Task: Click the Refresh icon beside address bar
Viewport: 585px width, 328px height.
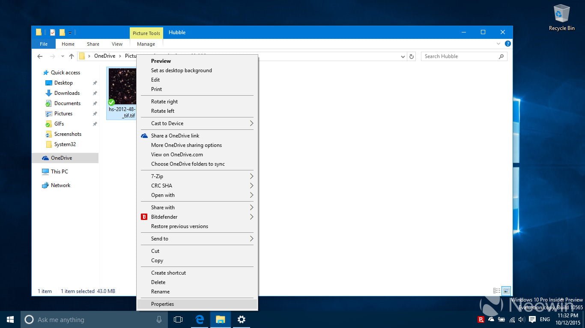Action: [412, 56]
